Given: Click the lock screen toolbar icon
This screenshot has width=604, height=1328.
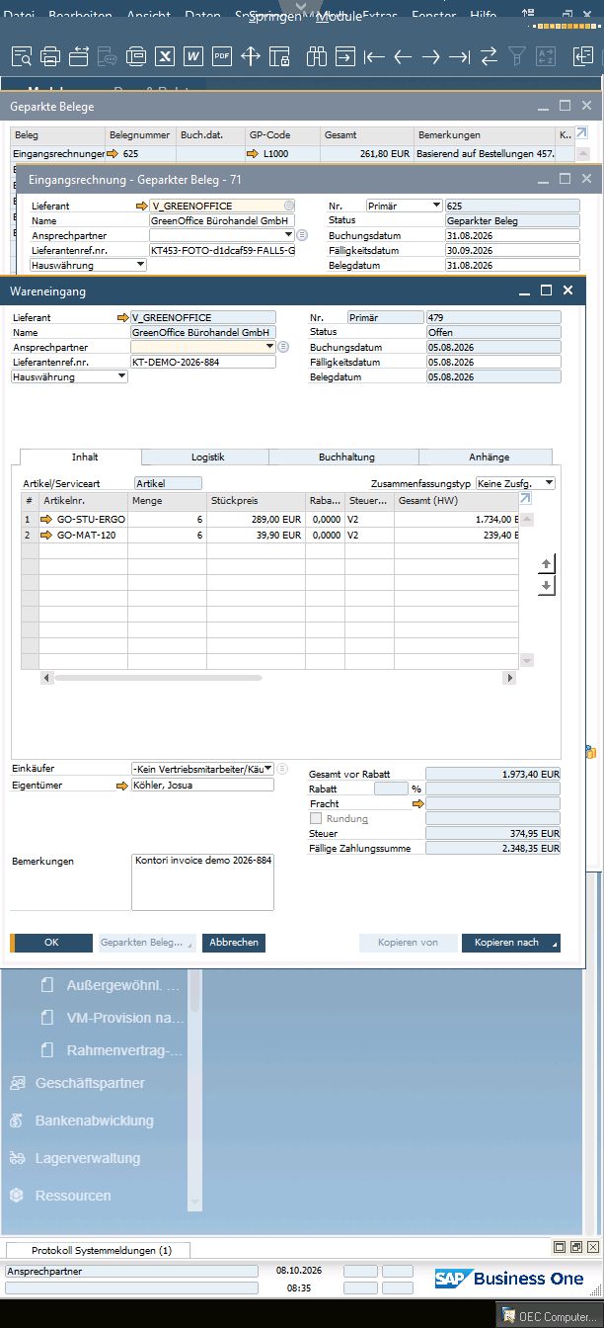Looking at the screenshot, I should click(279, 56).
